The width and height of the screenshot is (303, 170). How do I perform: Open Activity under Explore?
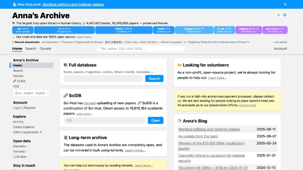(18, 122)
